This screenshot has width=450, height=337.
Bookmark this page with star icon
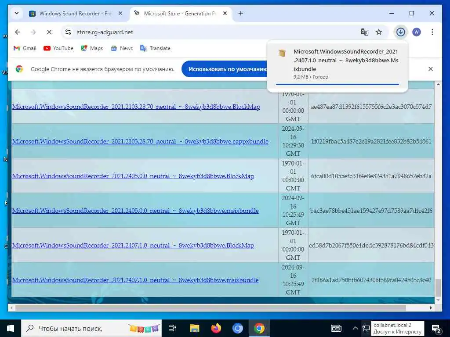(x=379, y=32)
